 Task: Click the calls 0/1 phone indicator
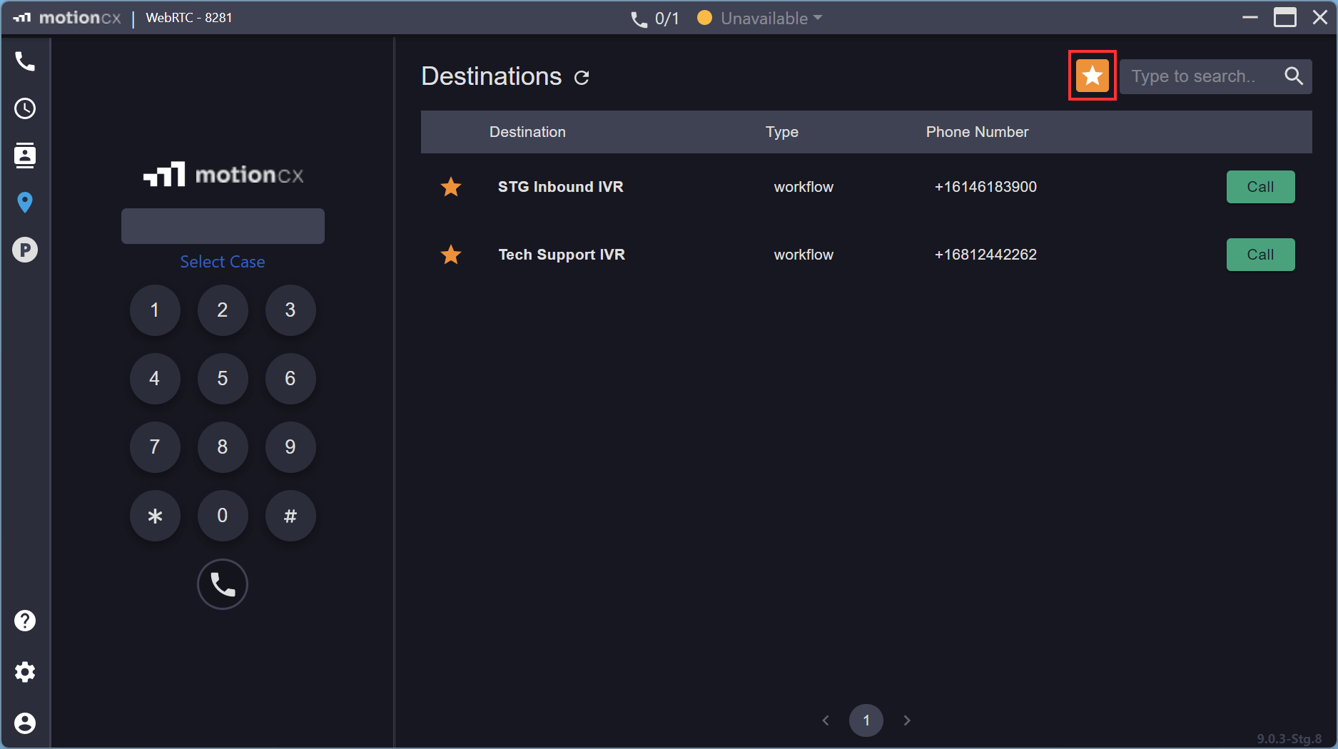654,19
